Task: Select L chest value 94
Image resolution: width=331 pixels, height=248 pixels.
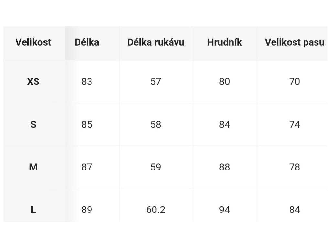Action: [x=224, y=210]
